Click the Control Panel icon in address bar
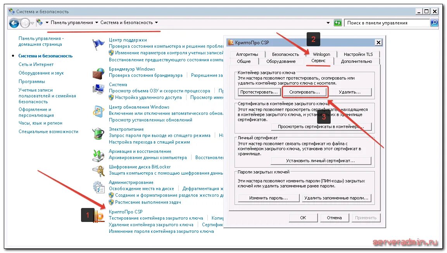This screenshot has height=253, width=447. pos(40,22)
